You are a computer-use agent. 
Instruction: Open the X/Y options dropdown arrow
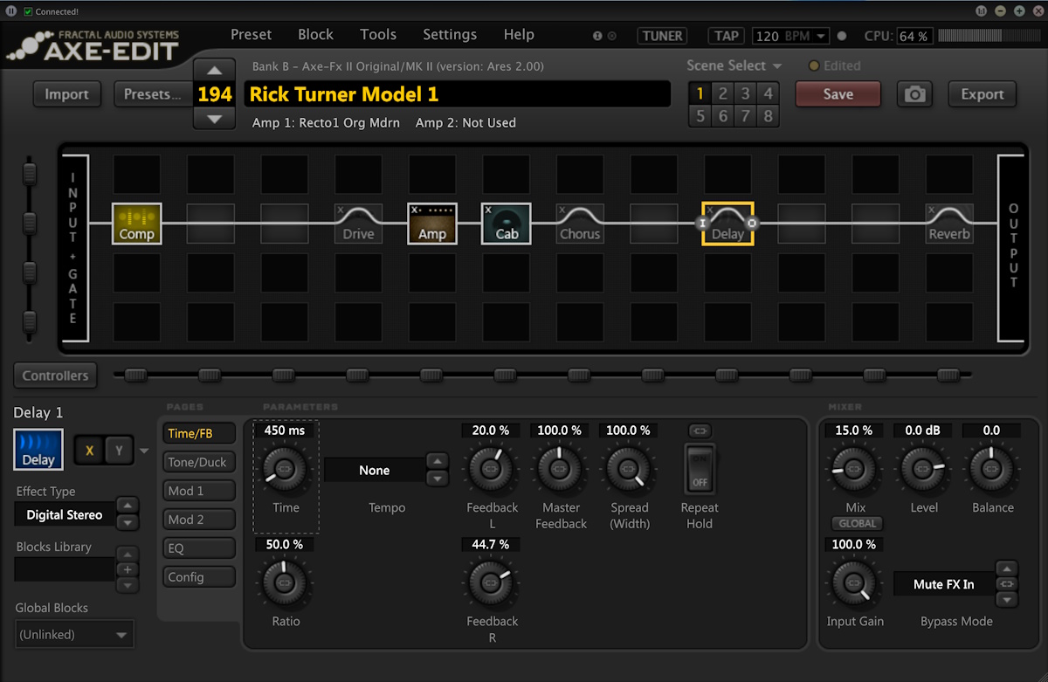[144, 451]
